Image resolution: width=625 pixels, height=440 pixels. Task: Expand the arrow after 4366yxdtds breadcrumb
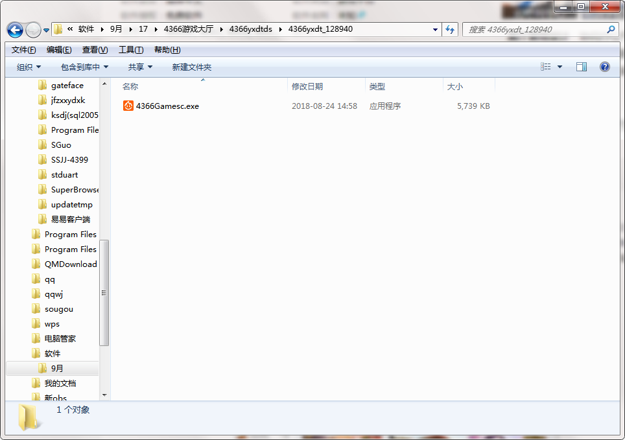coord(281,30)
